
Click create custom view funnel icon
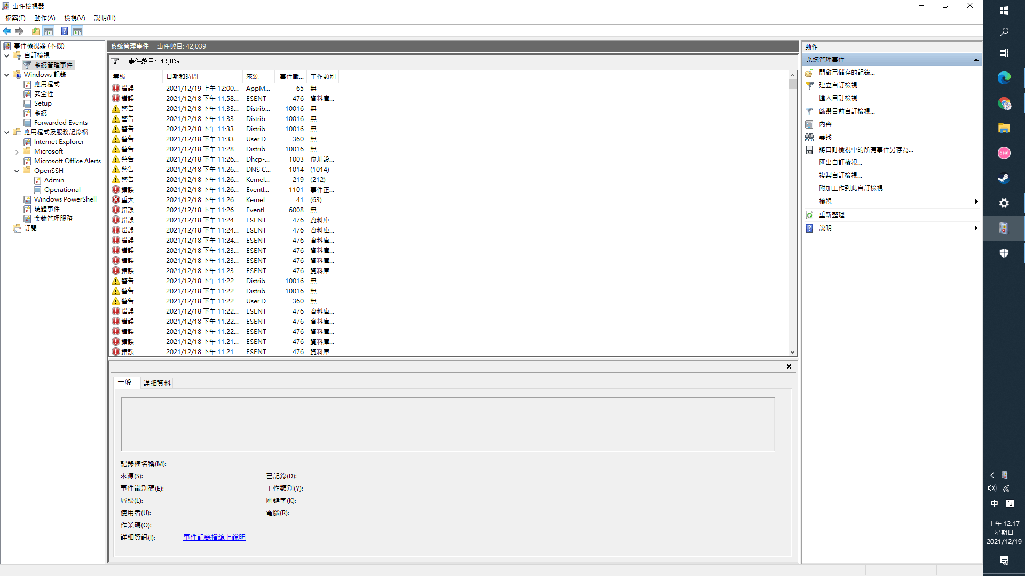(809, 85)
